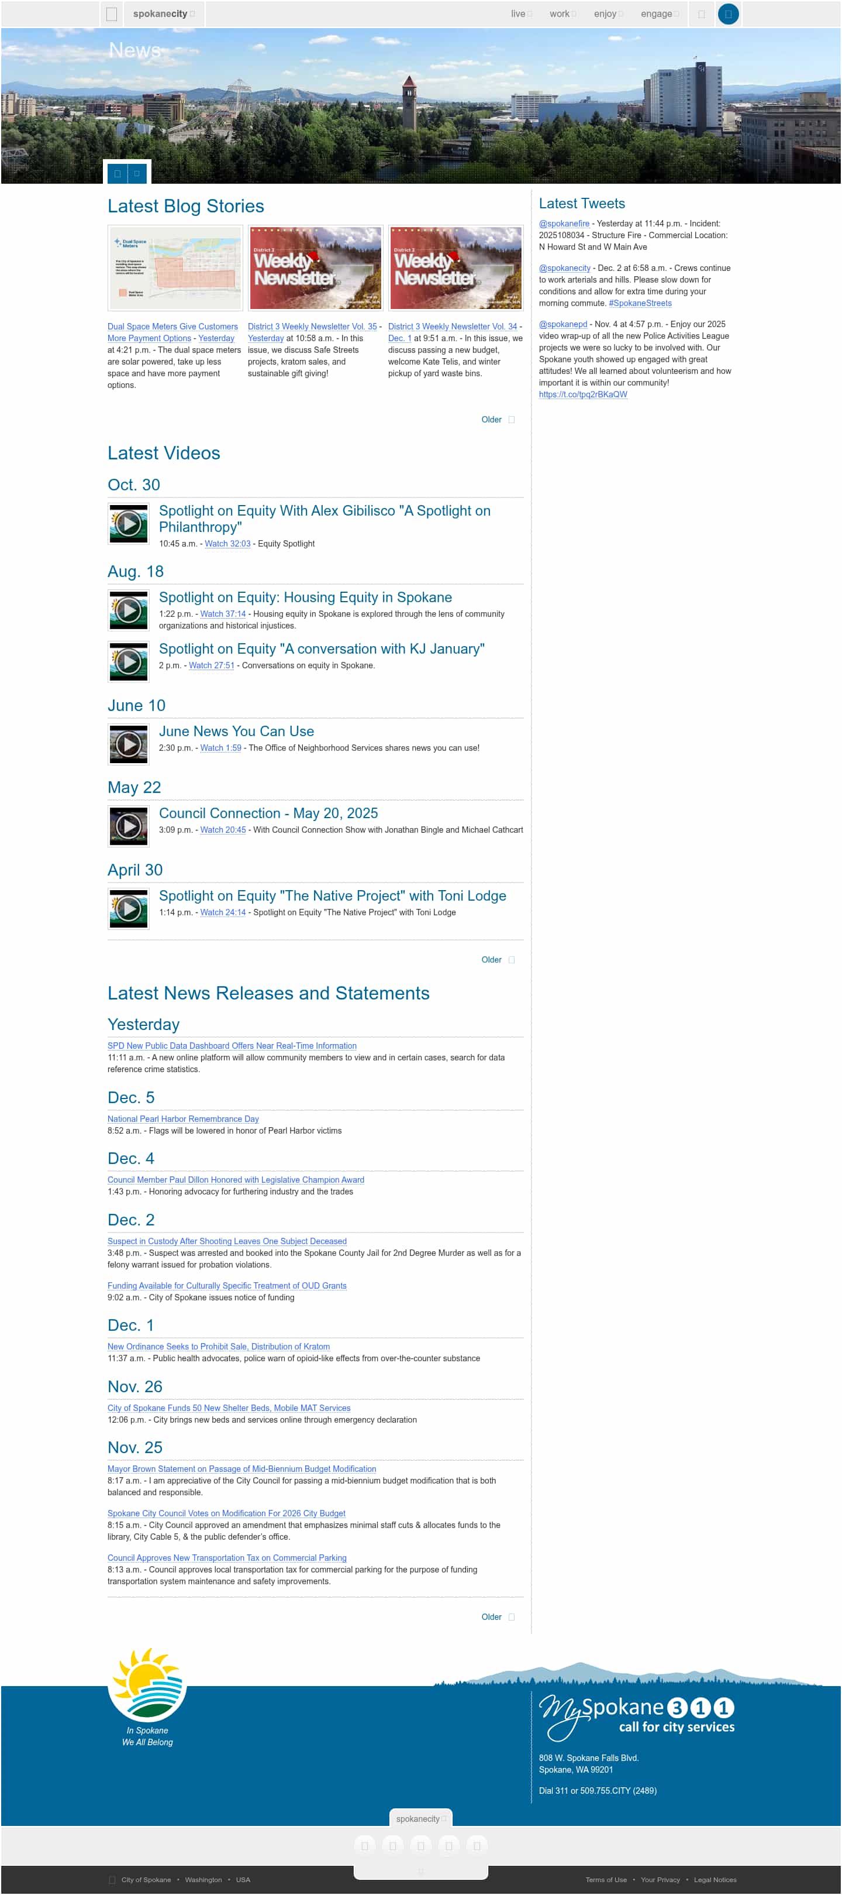This screenshot has width=842, height=1895.
Task: Open National Pearl Harbor Remembrance Day release
Action: pyautogui.click(x=183, y=1119)
